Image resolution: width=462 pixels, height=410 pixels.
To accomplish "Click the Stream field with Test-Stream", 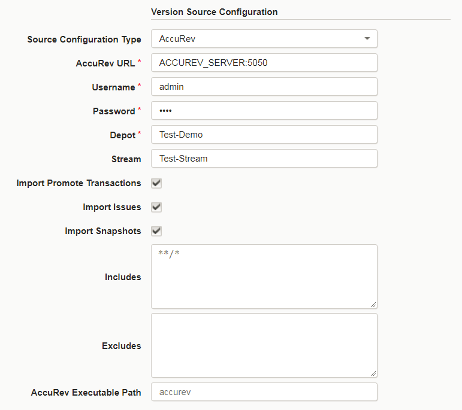I will pyautogui.click(x=264, y=159).
